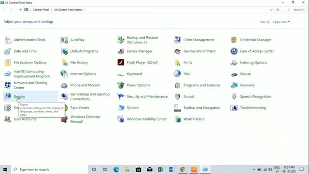
Task: Open the Sync Center link
Action: [80, 108]
